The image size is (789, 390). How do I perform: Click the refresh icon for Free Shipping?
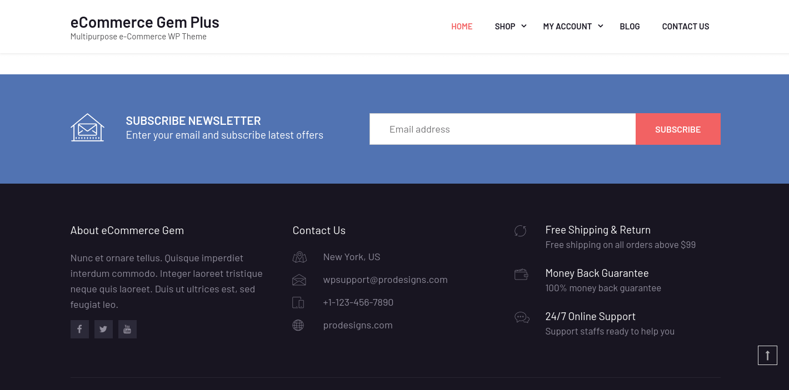(520, 231)
